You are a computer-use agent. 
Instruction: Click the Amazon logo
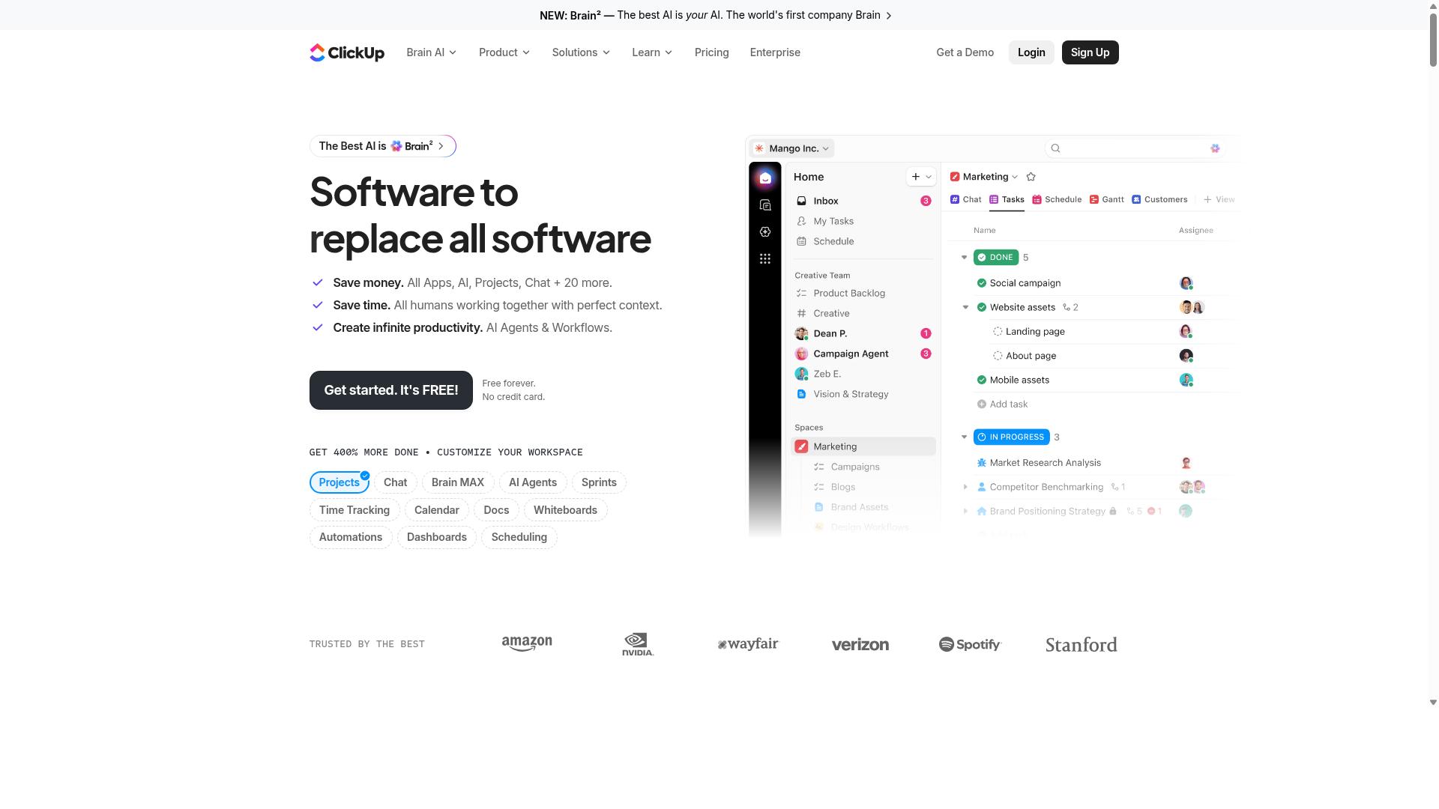click(x=527, y=644)
